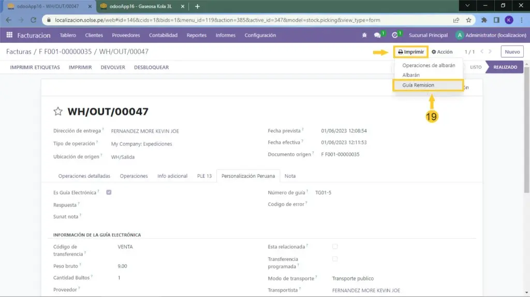Expand the Imprimir dropdown
This screenshot has width=530, height=297.
click(x=411, y=52)
